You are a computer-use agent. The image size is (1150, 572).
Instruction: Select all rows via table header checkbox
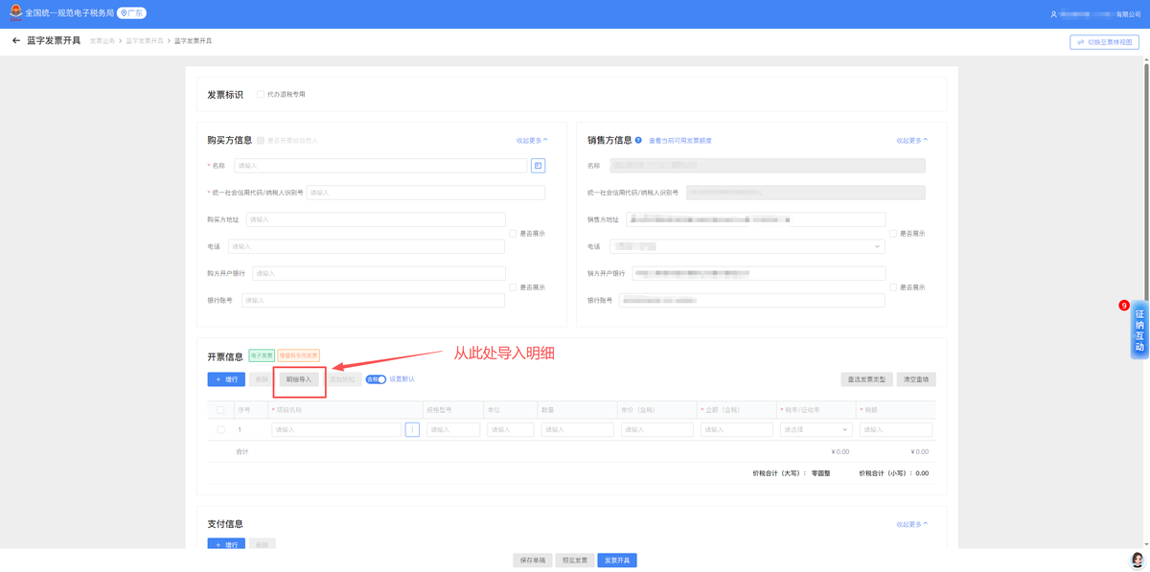pyautogui.click(x=220, y=410)
